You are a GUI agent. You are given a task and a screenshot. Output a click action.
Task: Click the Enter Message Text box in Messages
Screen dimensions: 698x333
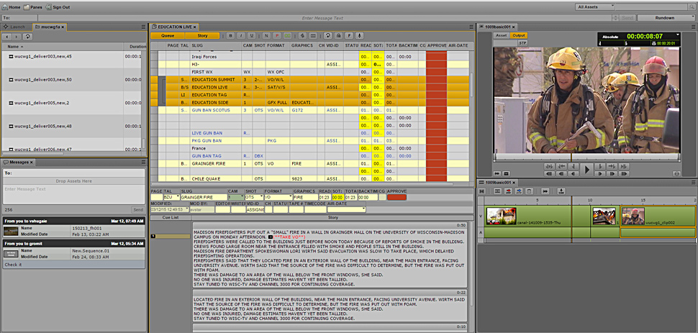click(73, 195)
